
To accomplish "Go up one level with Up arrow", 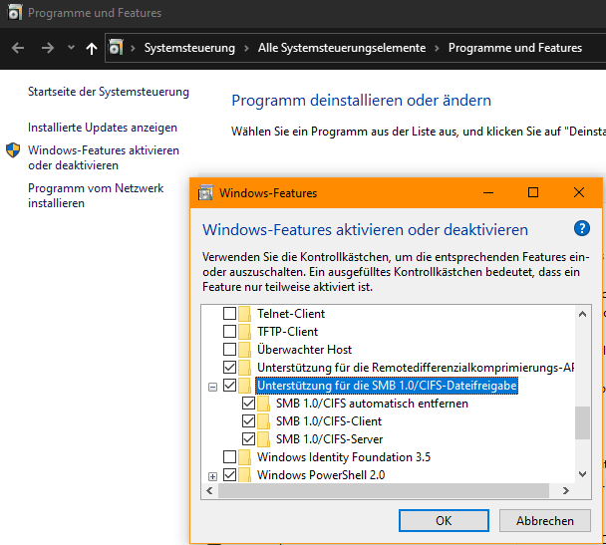I will point(92,48).
